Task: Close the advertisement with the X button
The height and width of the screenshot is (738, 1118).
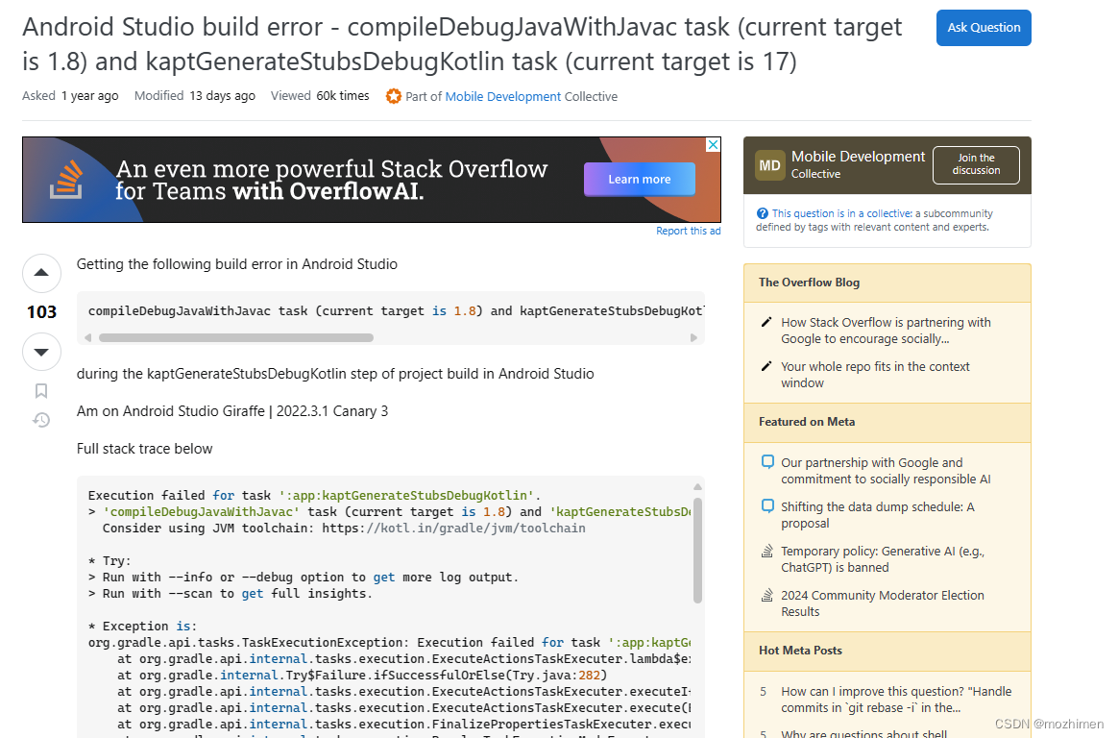Action: [712, 143]
